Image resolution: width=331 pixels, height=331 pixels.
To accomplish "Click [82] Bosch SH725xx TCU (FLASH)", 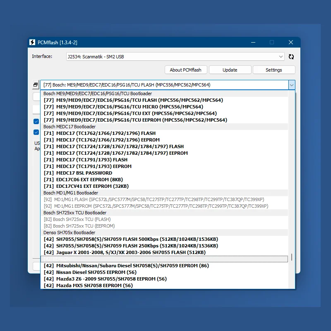I will pos(164,219).
